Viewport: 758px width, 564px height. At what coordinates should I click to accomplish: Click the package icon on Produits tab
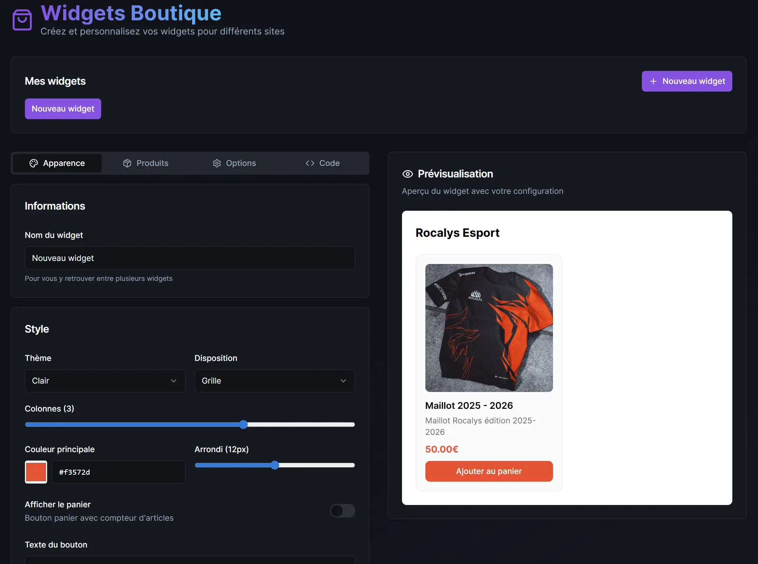coord(127,163)
